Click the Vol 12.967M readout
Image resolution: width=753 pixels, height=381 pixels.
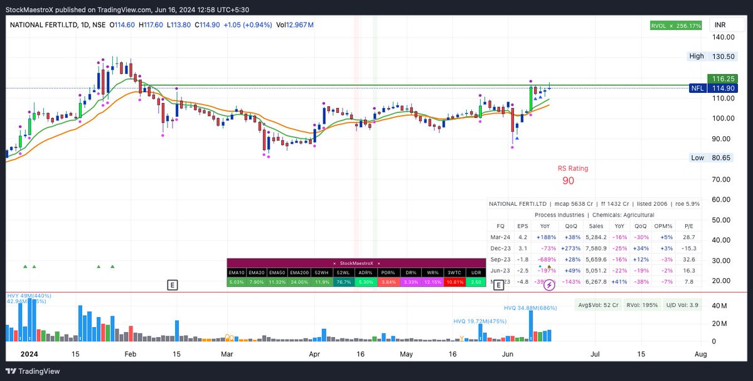pyautogui.click(x=294, y=24)
